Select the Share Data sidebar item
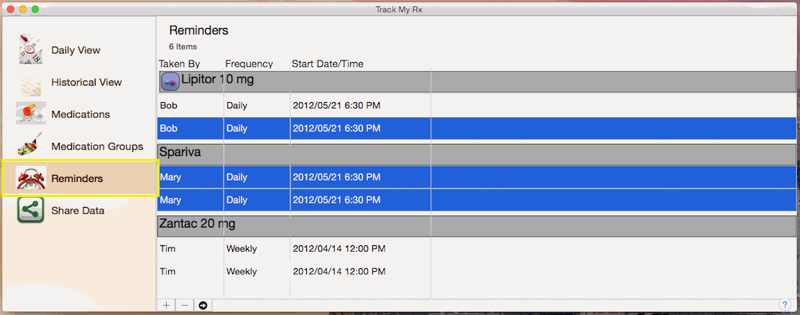800x315 pixels. (78, 211)
